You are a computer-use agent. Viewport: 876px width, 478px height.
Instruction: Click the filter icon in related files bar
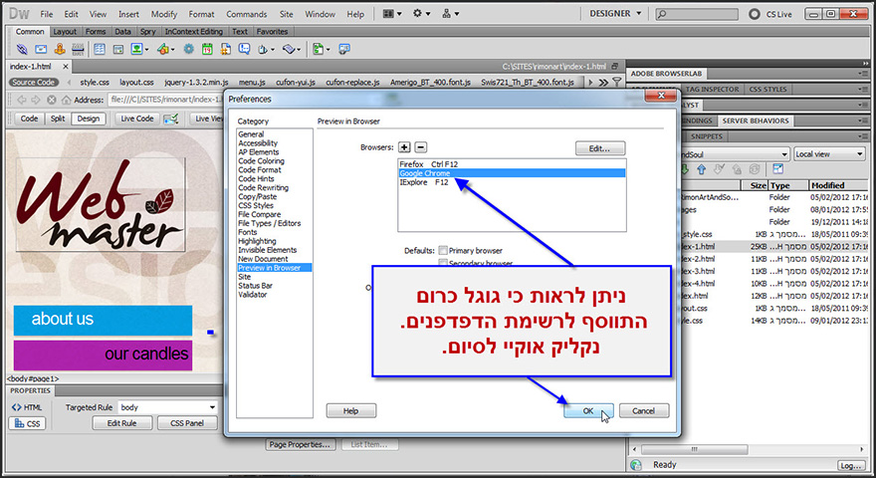pos(617,83)
